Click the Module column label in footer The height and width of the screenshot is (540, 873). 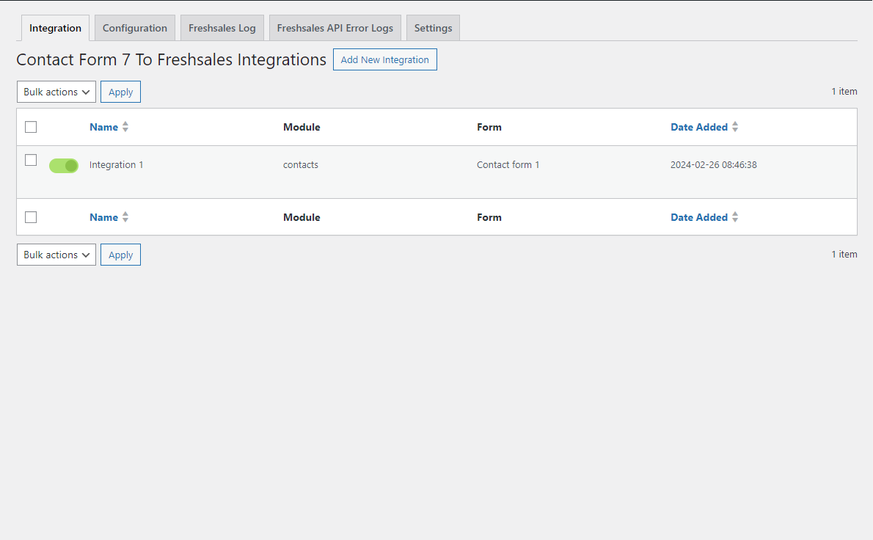(302, 217)
